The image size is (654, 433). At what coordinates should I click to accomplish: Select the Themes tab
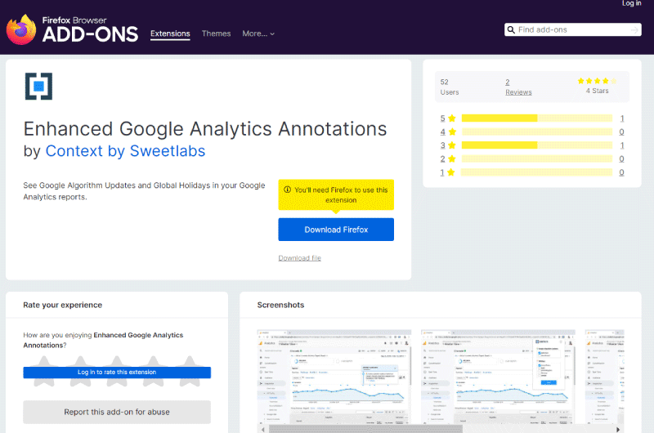click(216, 33)
